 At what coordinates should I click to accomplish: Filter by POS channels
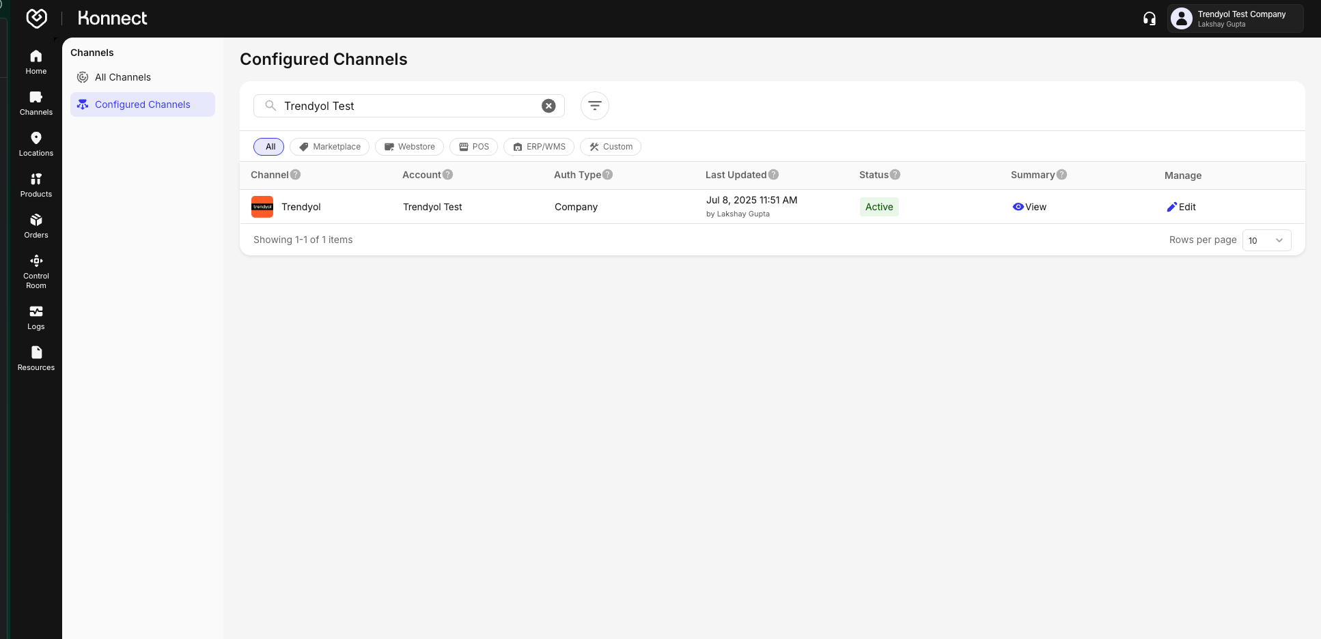(473, 147)
